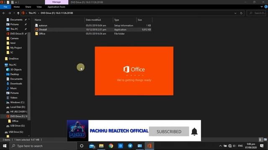Viewport: 268px width, 150px height.
Task: Click the notification bell icon
Action: tap(194, 132)
